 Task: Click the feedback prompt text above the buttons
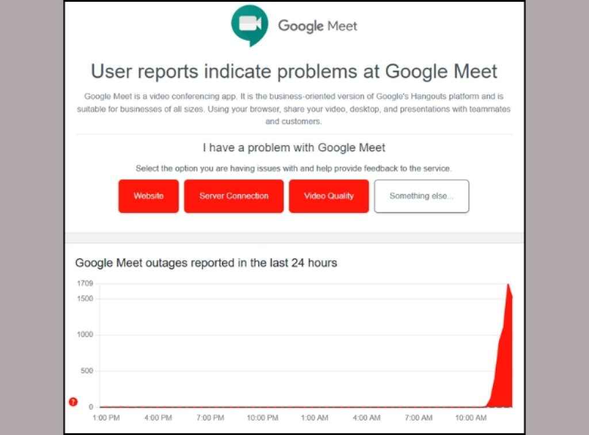(x=294, y=169)
